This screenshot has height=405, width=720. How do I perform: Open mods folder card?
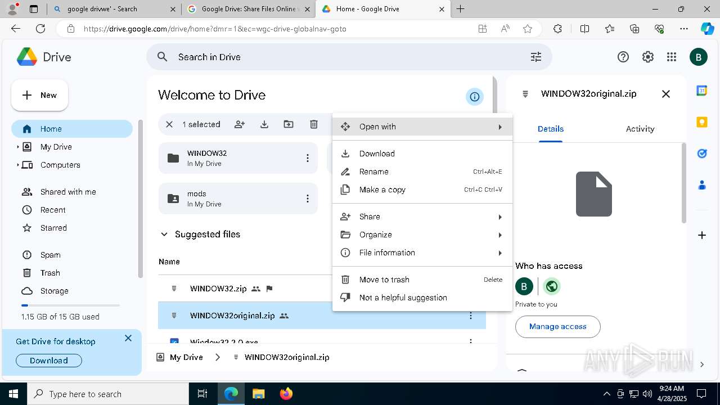click(238, 199)
